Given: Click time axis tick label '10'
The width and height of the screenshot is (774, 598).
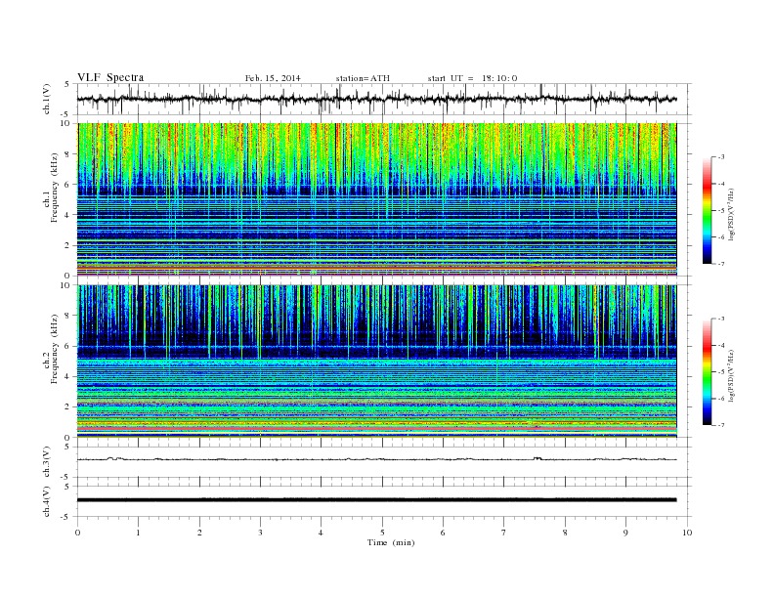Looking at the screenshot, I should [x=687, y=533].
